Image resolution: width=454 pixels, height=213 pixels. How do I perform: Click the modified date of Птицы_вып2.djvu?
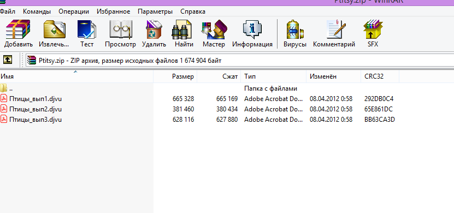coord(331,109)
